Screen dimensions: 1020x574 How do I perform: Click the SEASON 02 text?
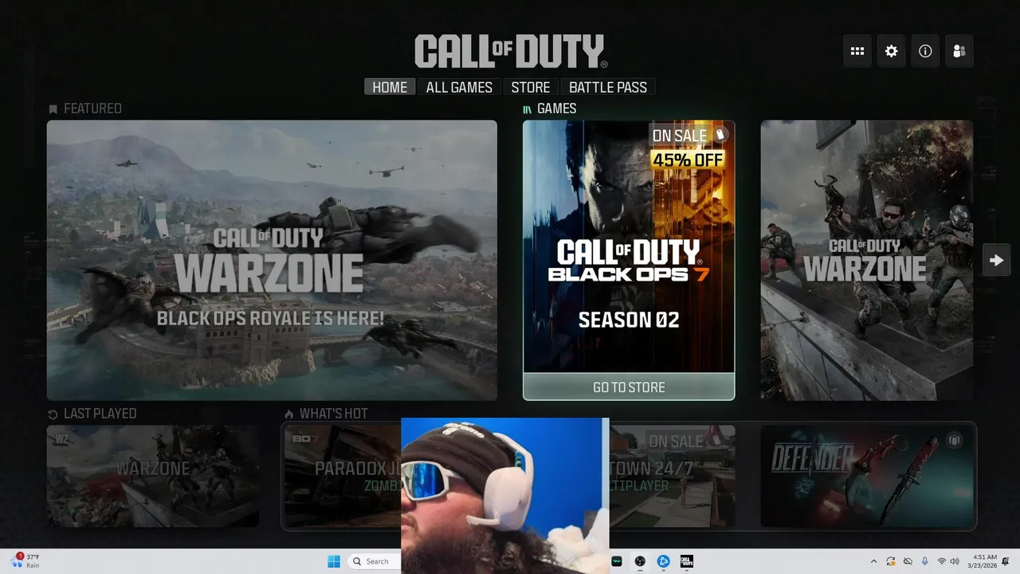click(629, 320)
